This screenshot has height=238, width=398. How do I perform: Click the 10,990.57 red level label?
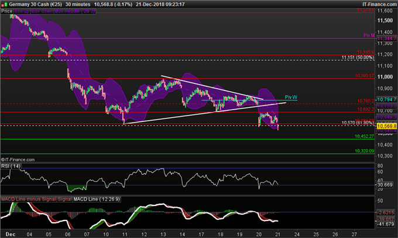point(364,76)
